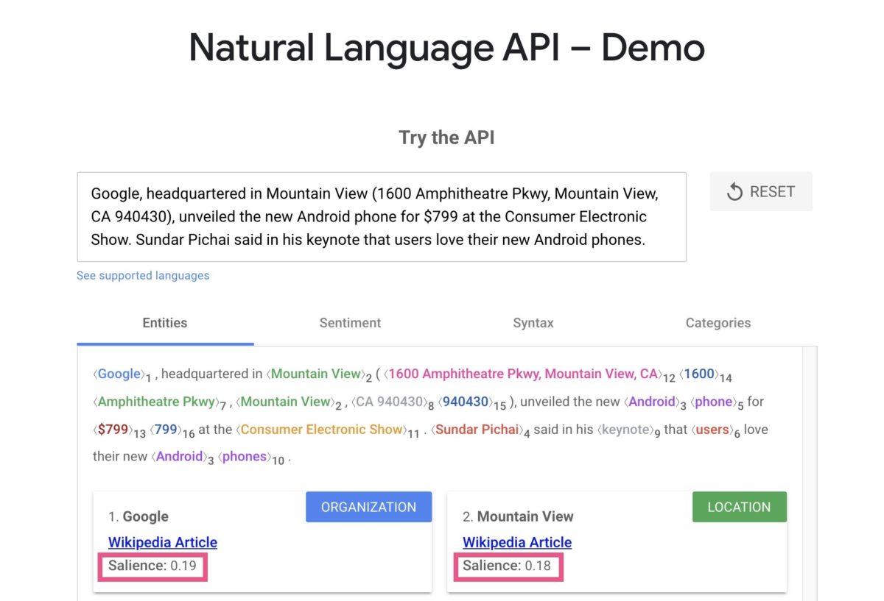Image resolution: width=884 pixels, height=601 pixels.
Task: Click the LOCATION label badge
Action: 739,507
